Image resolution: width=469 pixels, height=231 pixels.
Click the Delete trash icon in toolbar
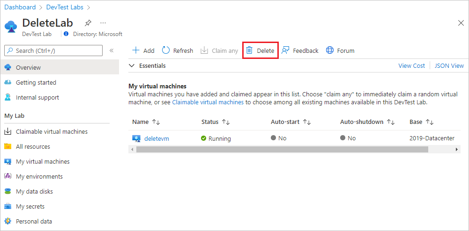click(x=250, y=51)
